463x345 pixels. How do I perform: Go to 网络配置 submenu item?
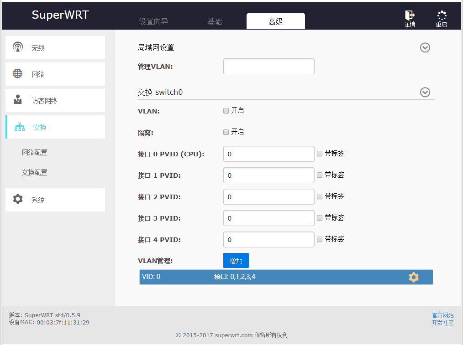(35, 152)
